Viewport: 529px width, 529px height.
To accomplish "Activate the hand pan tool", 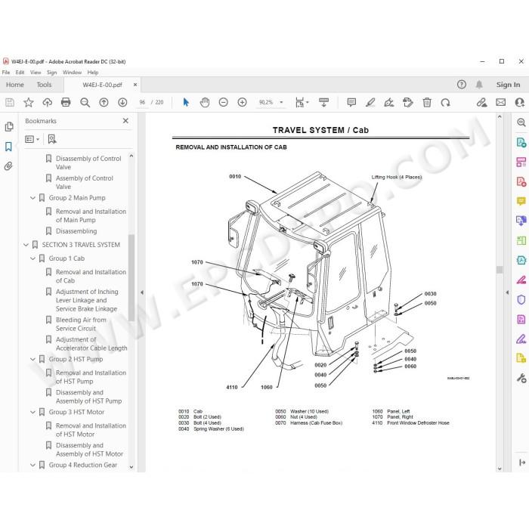I will pyautogui.click(x=205, y=102).
